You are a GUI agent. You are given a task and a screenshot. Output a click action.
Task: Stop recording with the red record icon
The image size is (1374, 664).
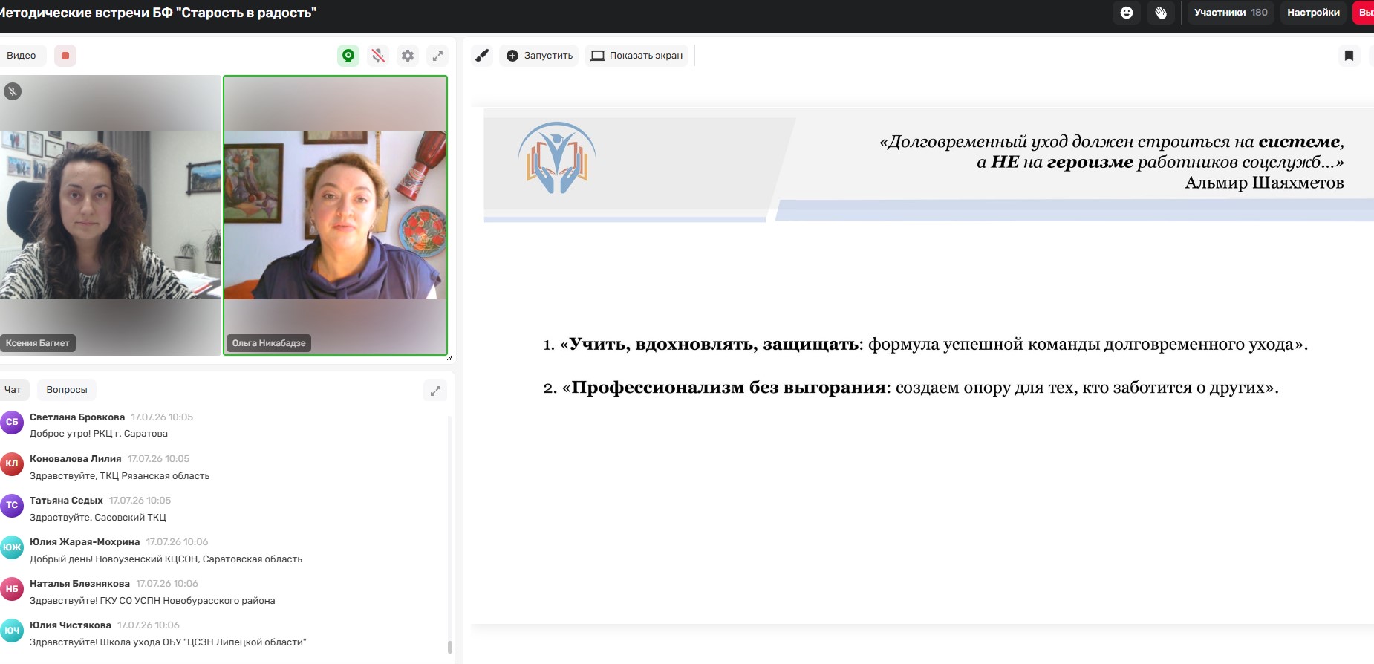pyautogui.click(x=65, y=56)
